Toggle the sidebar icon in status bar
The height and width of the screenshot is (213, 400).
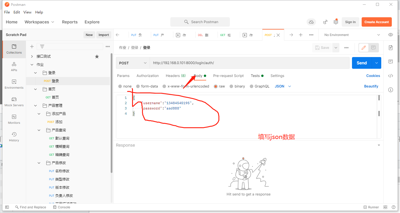(7, 207)
